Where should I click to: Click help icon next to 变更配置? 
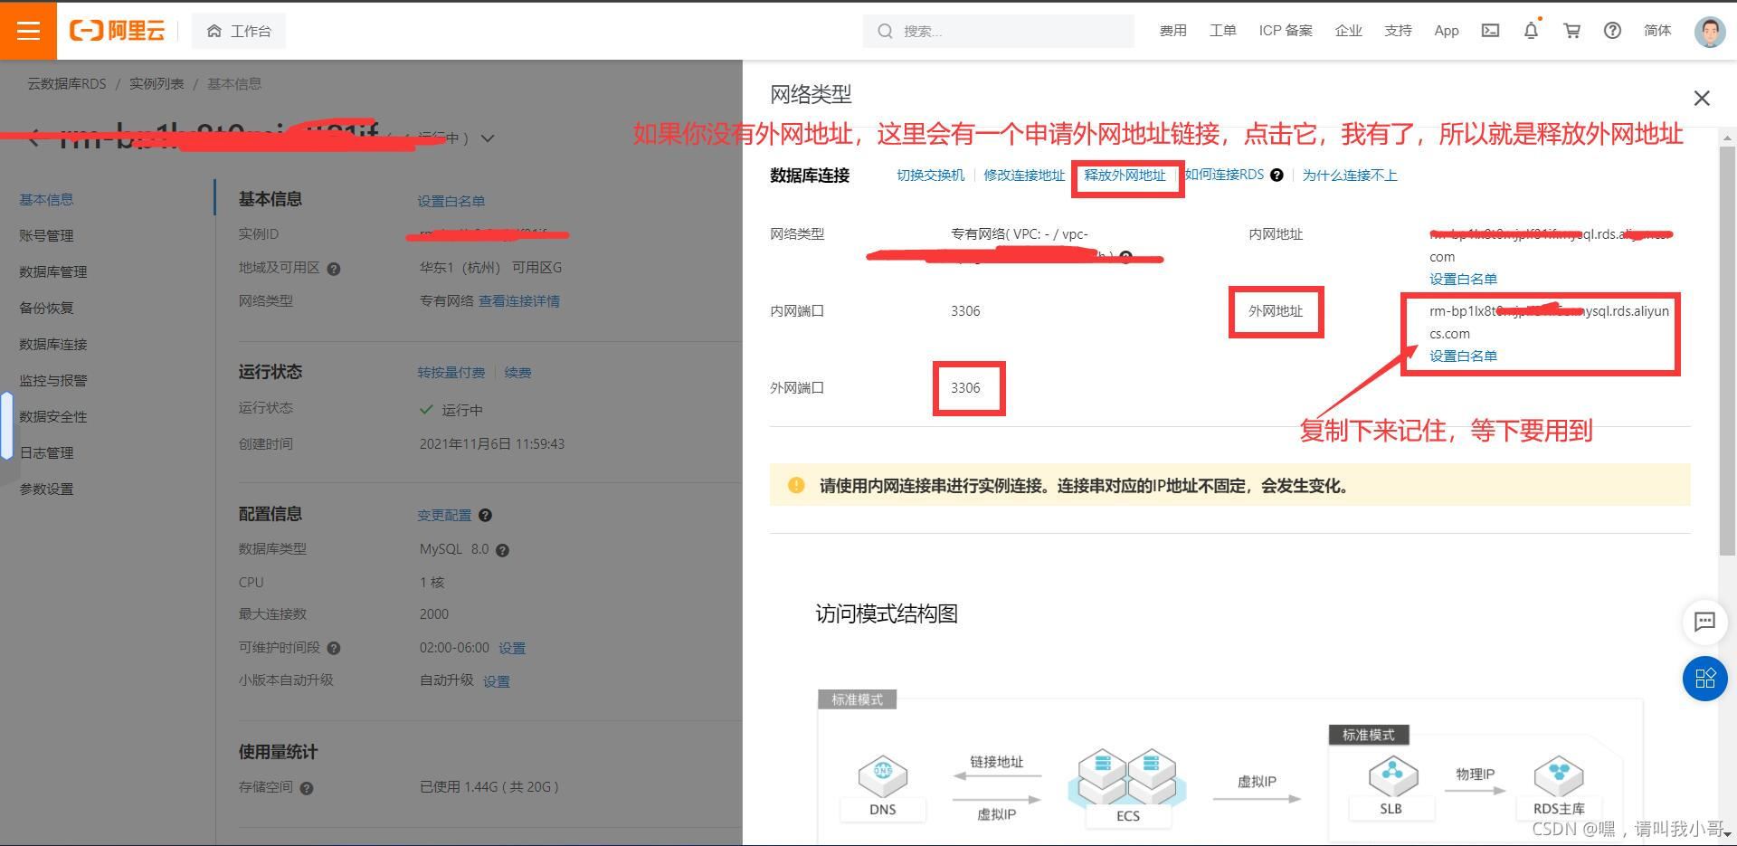click(x=485, y=516)
